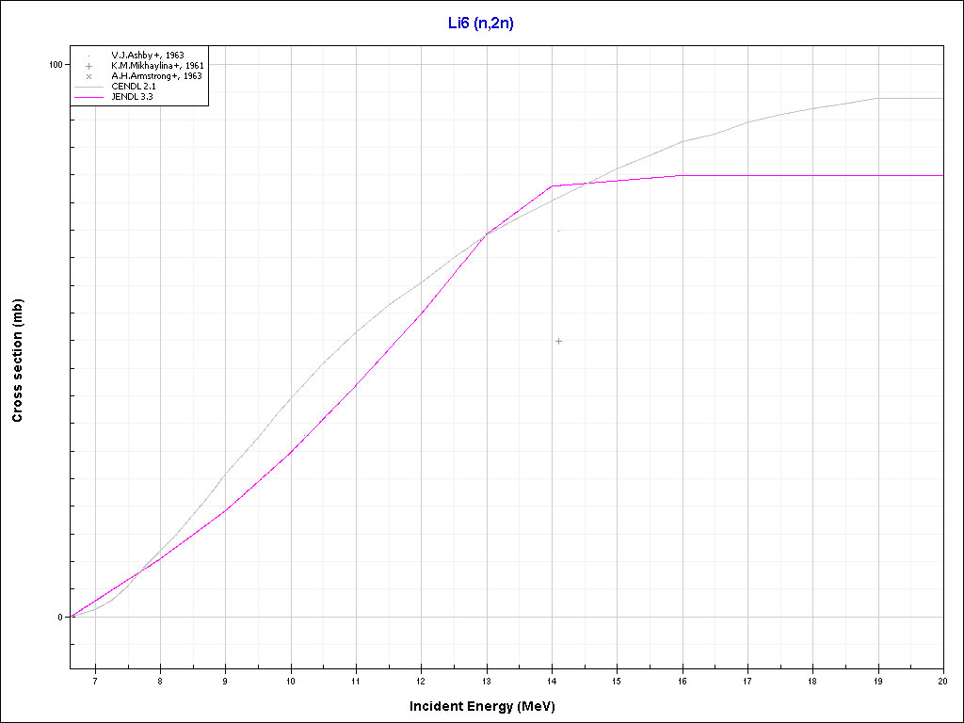Click the "JENDL 3.3" legend text

click(133, 97)
